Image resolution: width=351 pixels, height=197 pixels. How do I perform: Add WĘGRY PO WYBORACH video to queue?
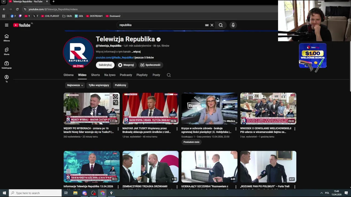(116, 103)
